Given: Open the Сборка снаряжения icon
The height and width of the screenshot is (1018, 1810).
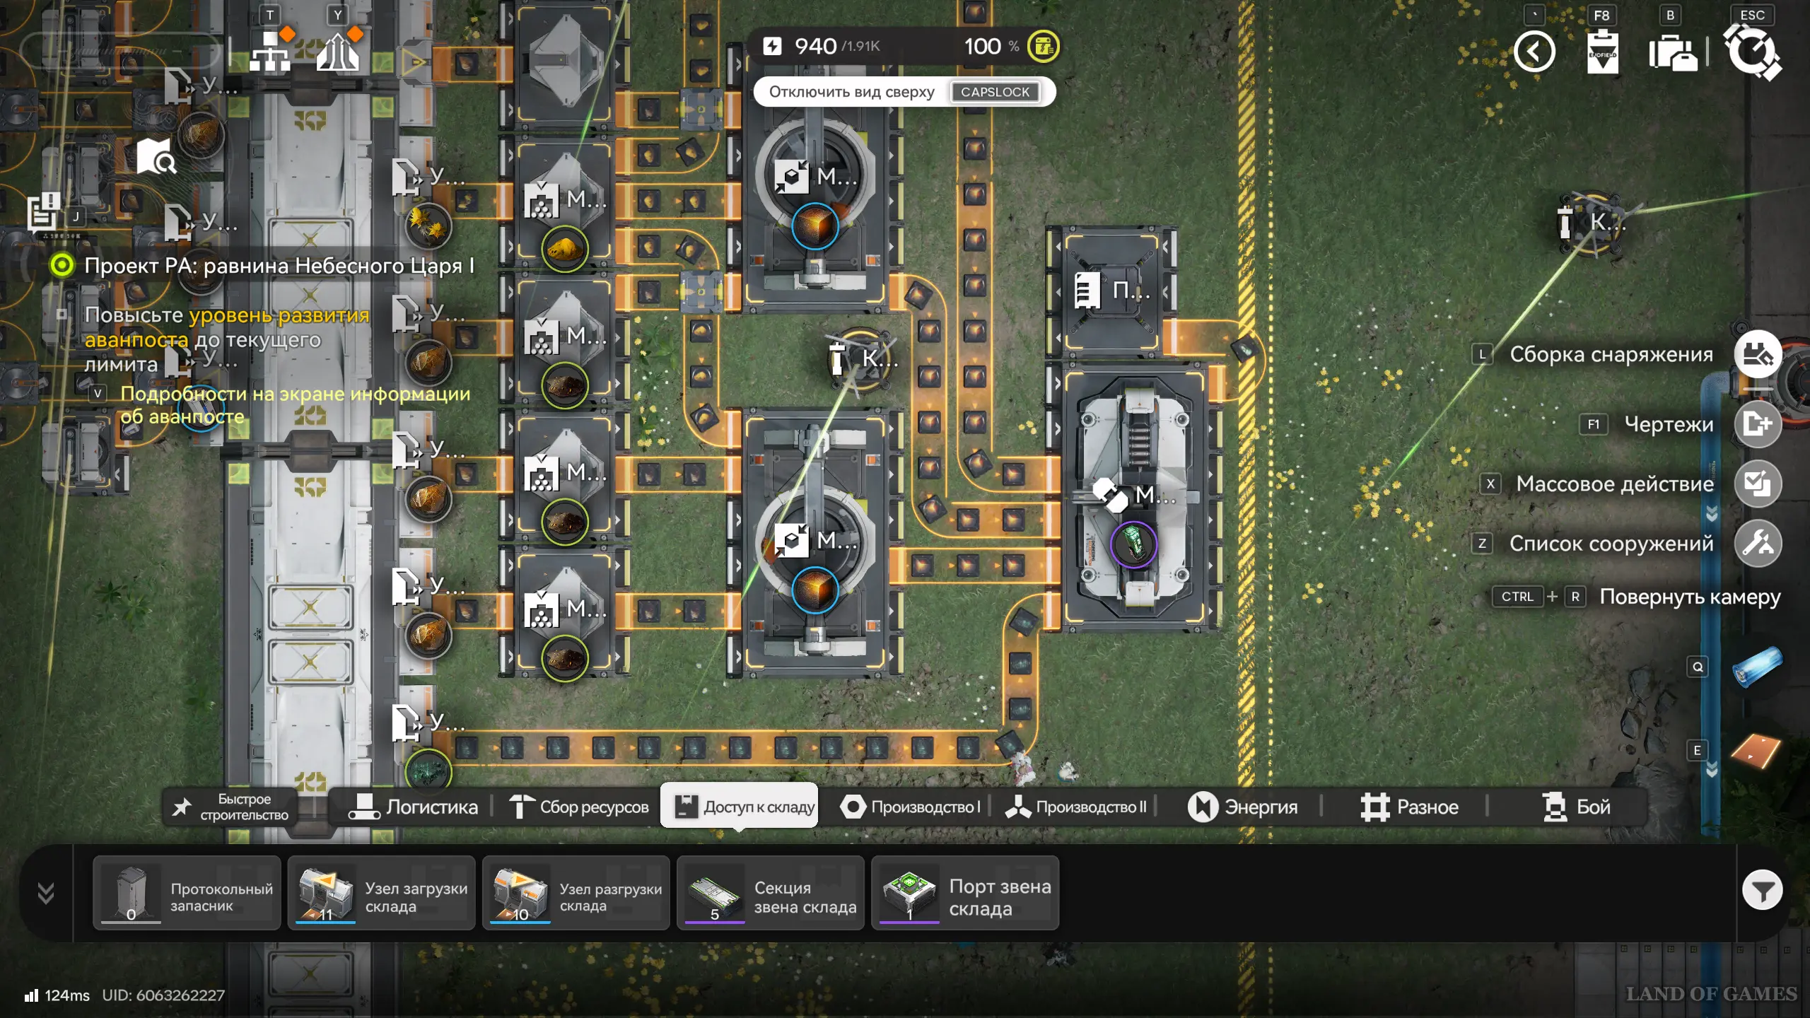Looking at the screenshot, I should (x=1758, y=354).
